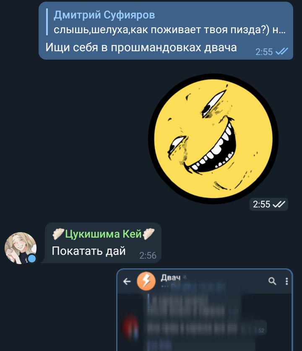
Task: Tap the double check marks under the sticker
Action: [279, 204]
